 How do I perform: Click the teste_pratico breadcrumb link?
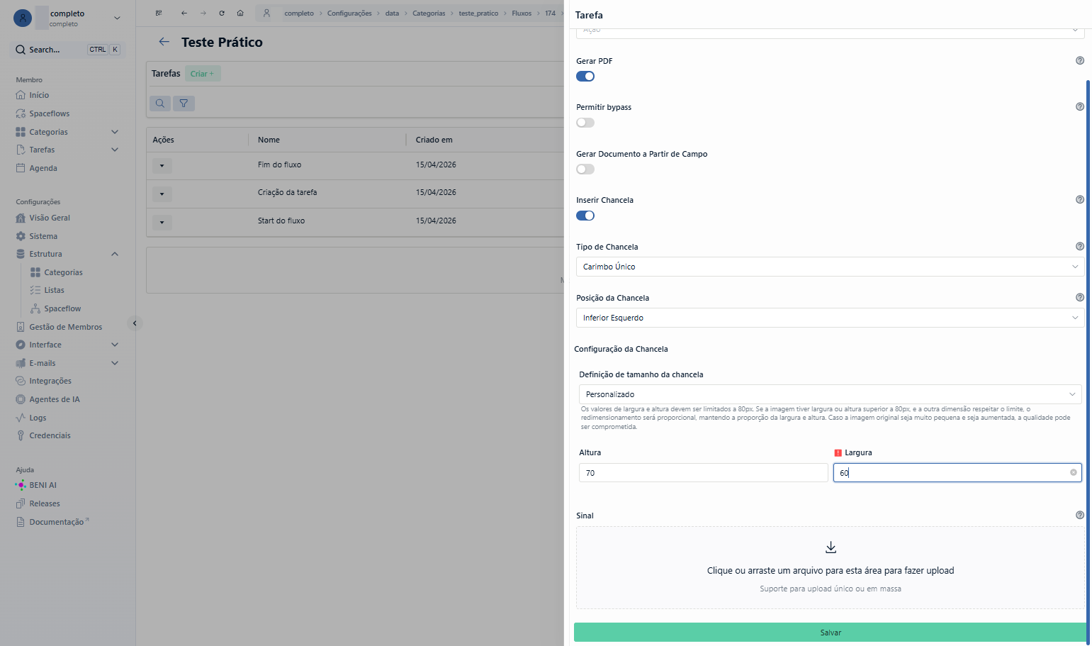[x=478, y=13]
